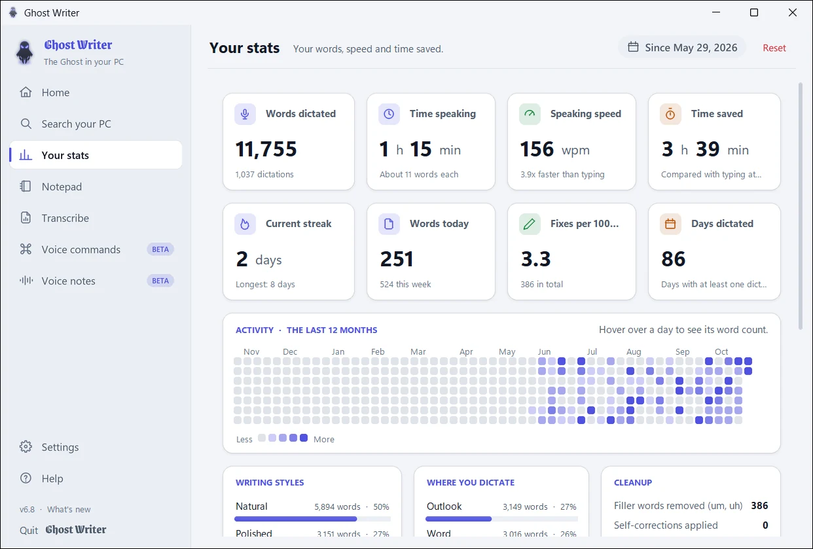Viewport: 813px width, 549px height.
Task: Click the Nov month label in activity
Action: click(251, 352)
